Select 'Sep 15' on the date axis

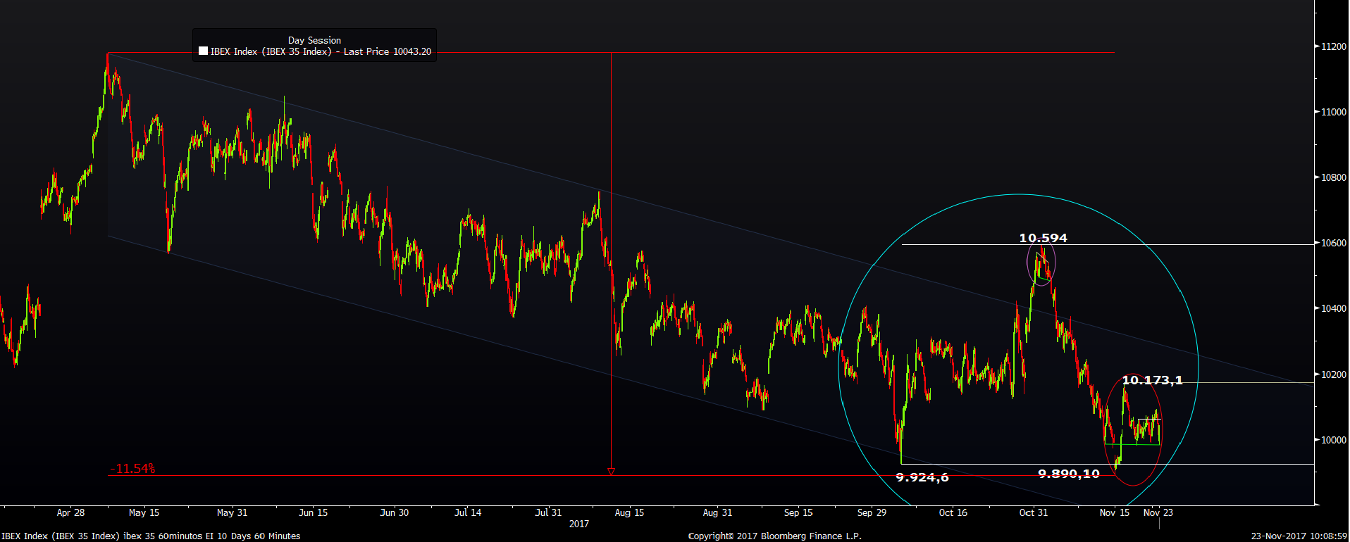[798, 512]
